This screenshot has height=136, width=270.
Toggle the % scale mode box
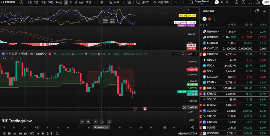[x=189, y=10]
